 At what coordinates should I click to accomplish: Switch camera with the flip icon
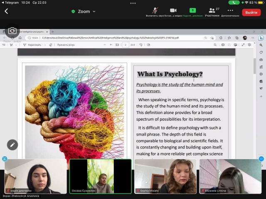(x=12, y=31)
